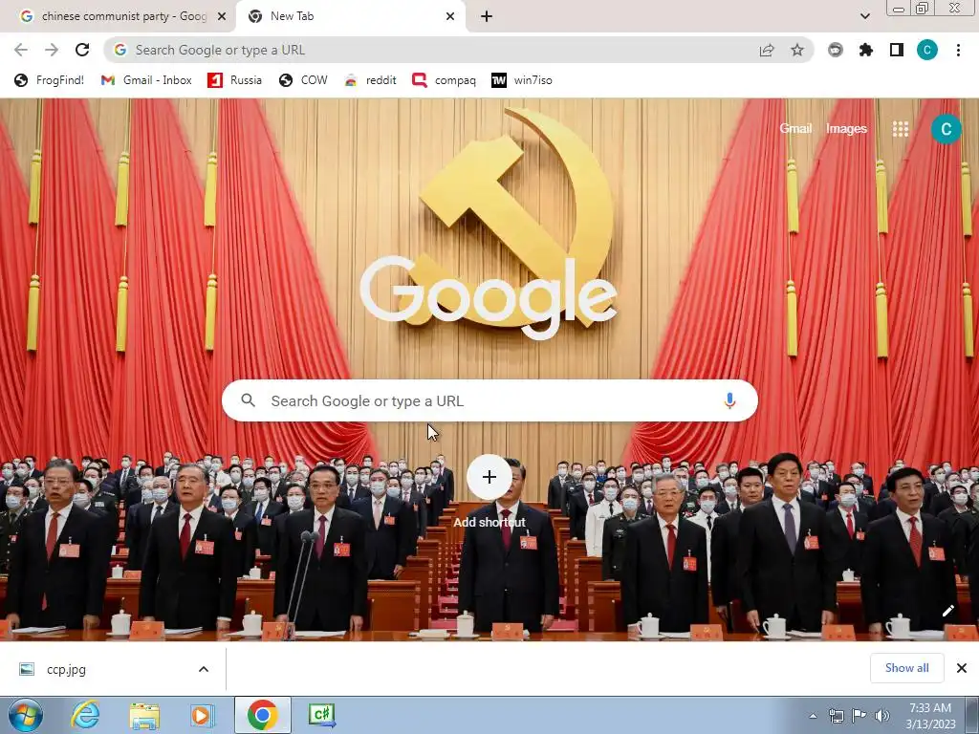Open the Chrome three-dot menu
The width and height of the screenshot is (979, 734).
coord(958,50)
